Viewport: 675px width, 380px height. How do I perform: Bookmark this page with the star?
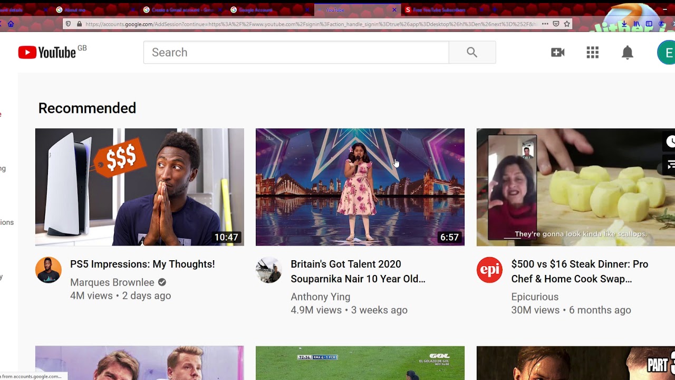tap(567, 24)
